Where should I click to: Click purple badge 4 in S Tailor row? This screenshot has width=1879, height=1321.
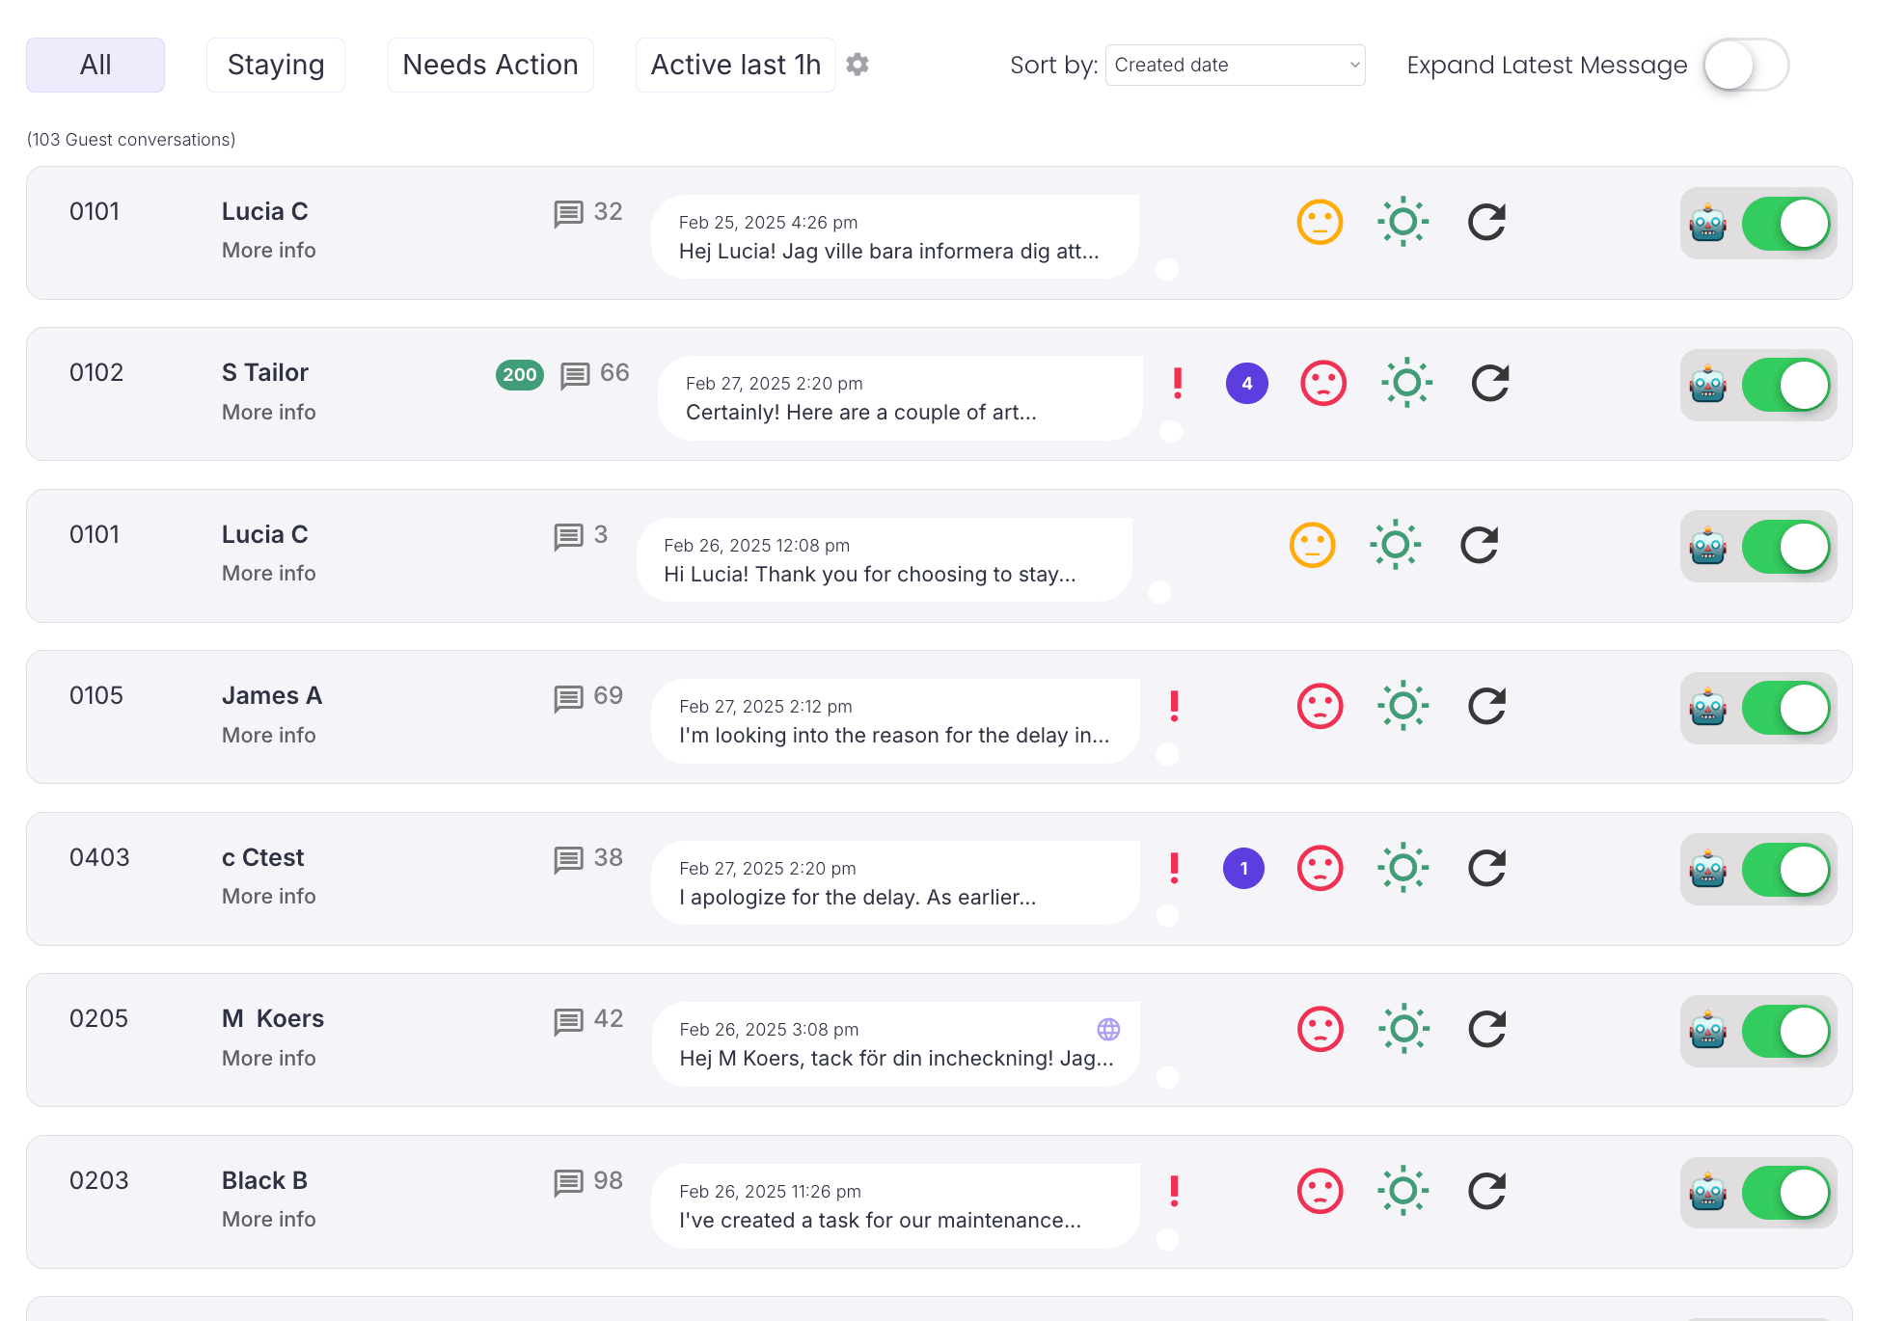click(x=1246, y=384)
